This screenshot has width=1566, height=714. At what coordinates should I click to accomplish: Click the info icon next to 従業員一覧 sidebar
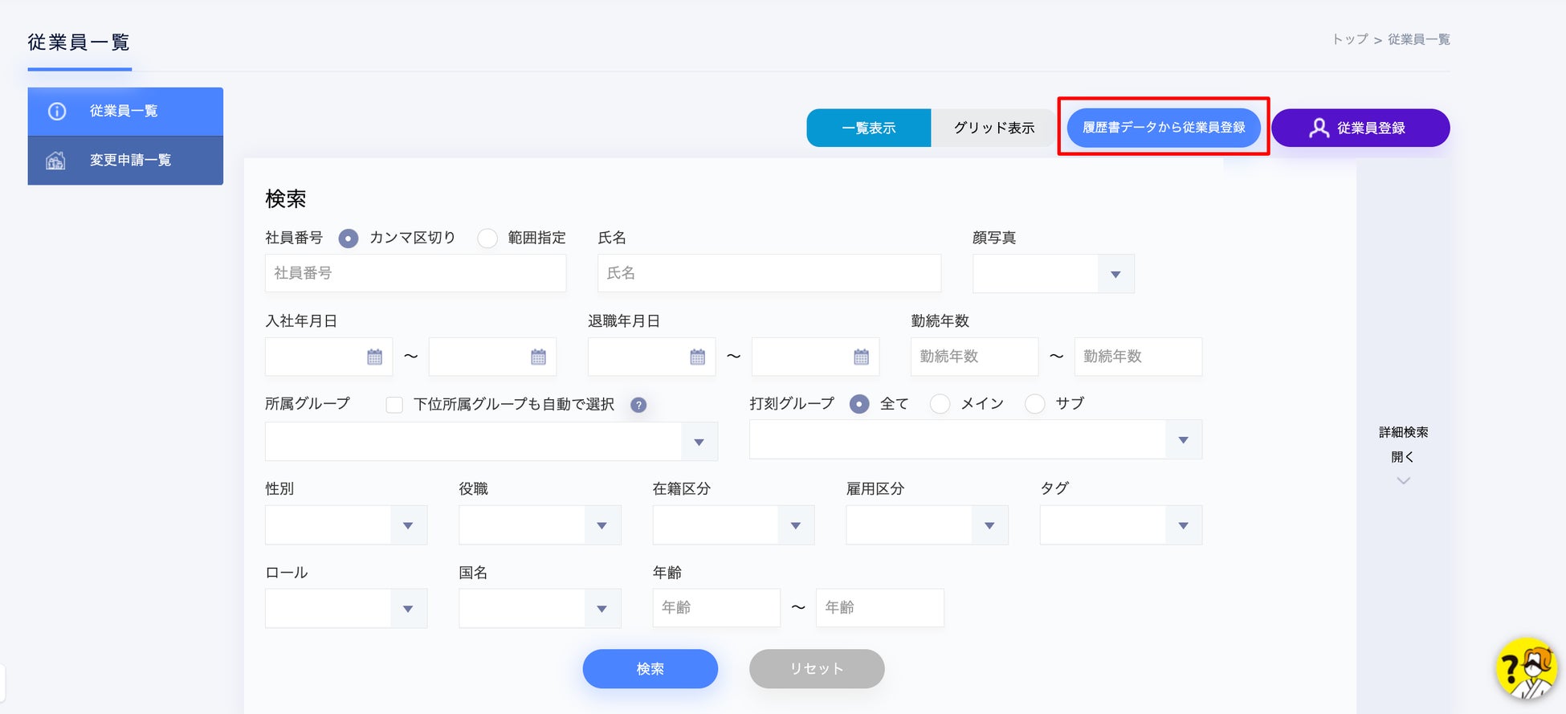[57, 112]
